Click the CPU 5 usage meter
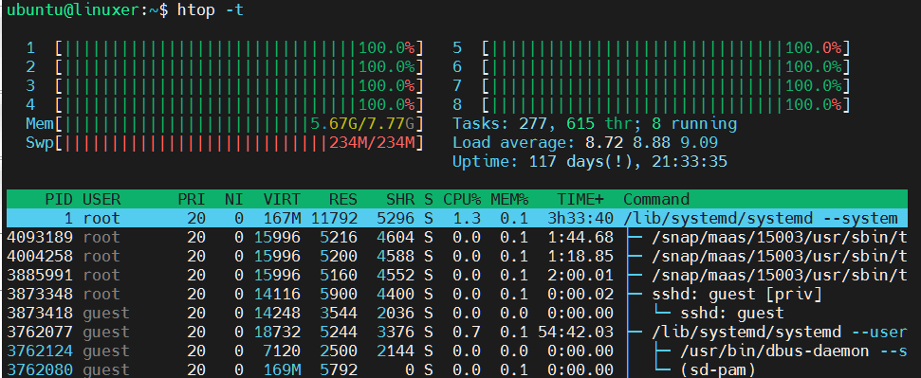 point(652,48)
